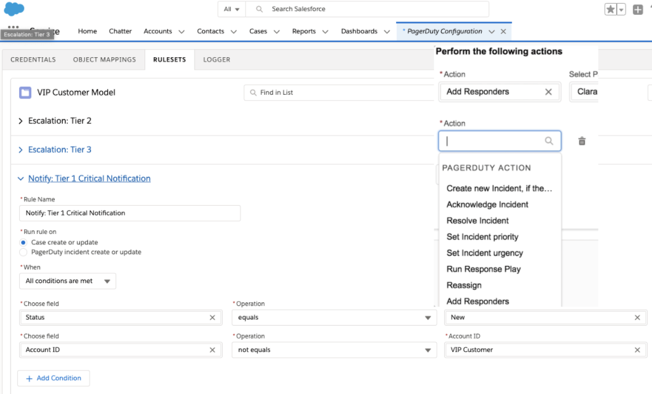Click the Find in List field

[338, 92]
